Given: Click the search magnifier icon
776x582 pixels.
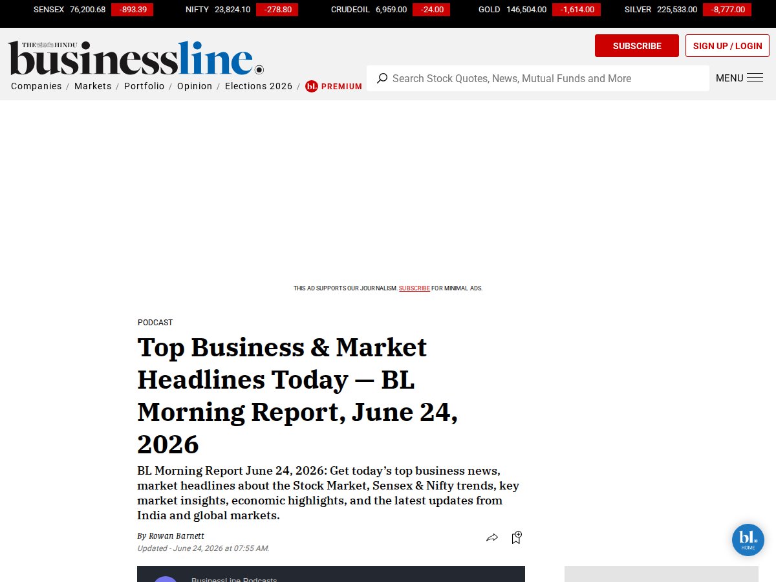Looking at the screenshot, I should [382, 78].
